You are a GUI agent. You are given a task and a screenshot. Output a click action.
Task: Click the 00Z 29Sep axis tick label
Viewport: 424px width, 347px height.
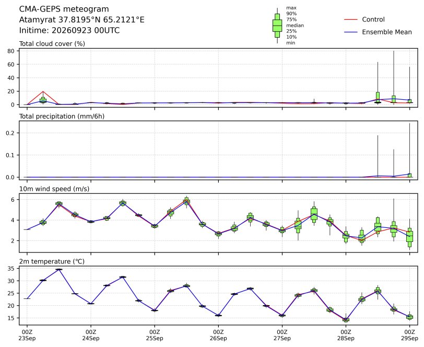[x=410, y=335]
